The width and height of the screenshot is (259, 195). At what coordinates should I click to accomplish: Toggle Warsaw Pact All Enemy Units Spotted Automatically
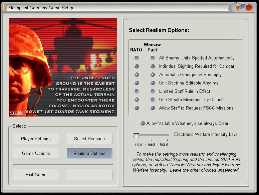(153, 58)
